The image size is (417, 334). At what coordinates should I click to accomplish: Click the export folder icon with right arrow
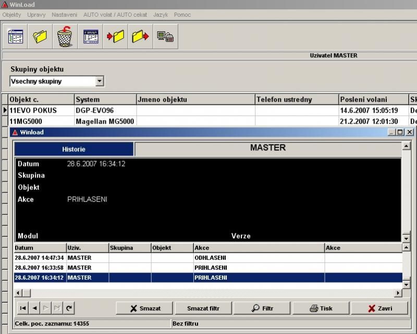(140, 37)
